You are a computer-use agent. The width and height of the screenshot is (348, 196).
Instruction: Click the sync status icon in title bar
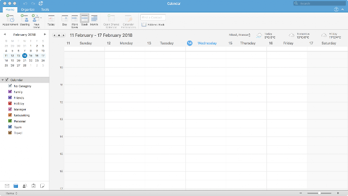click(x=41, y=3)
